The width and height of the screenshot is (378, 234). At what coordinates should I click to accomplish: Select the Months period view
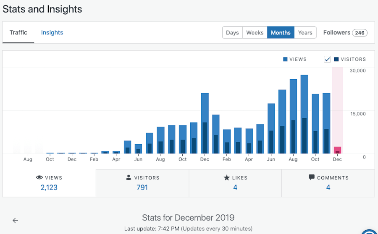281,33
